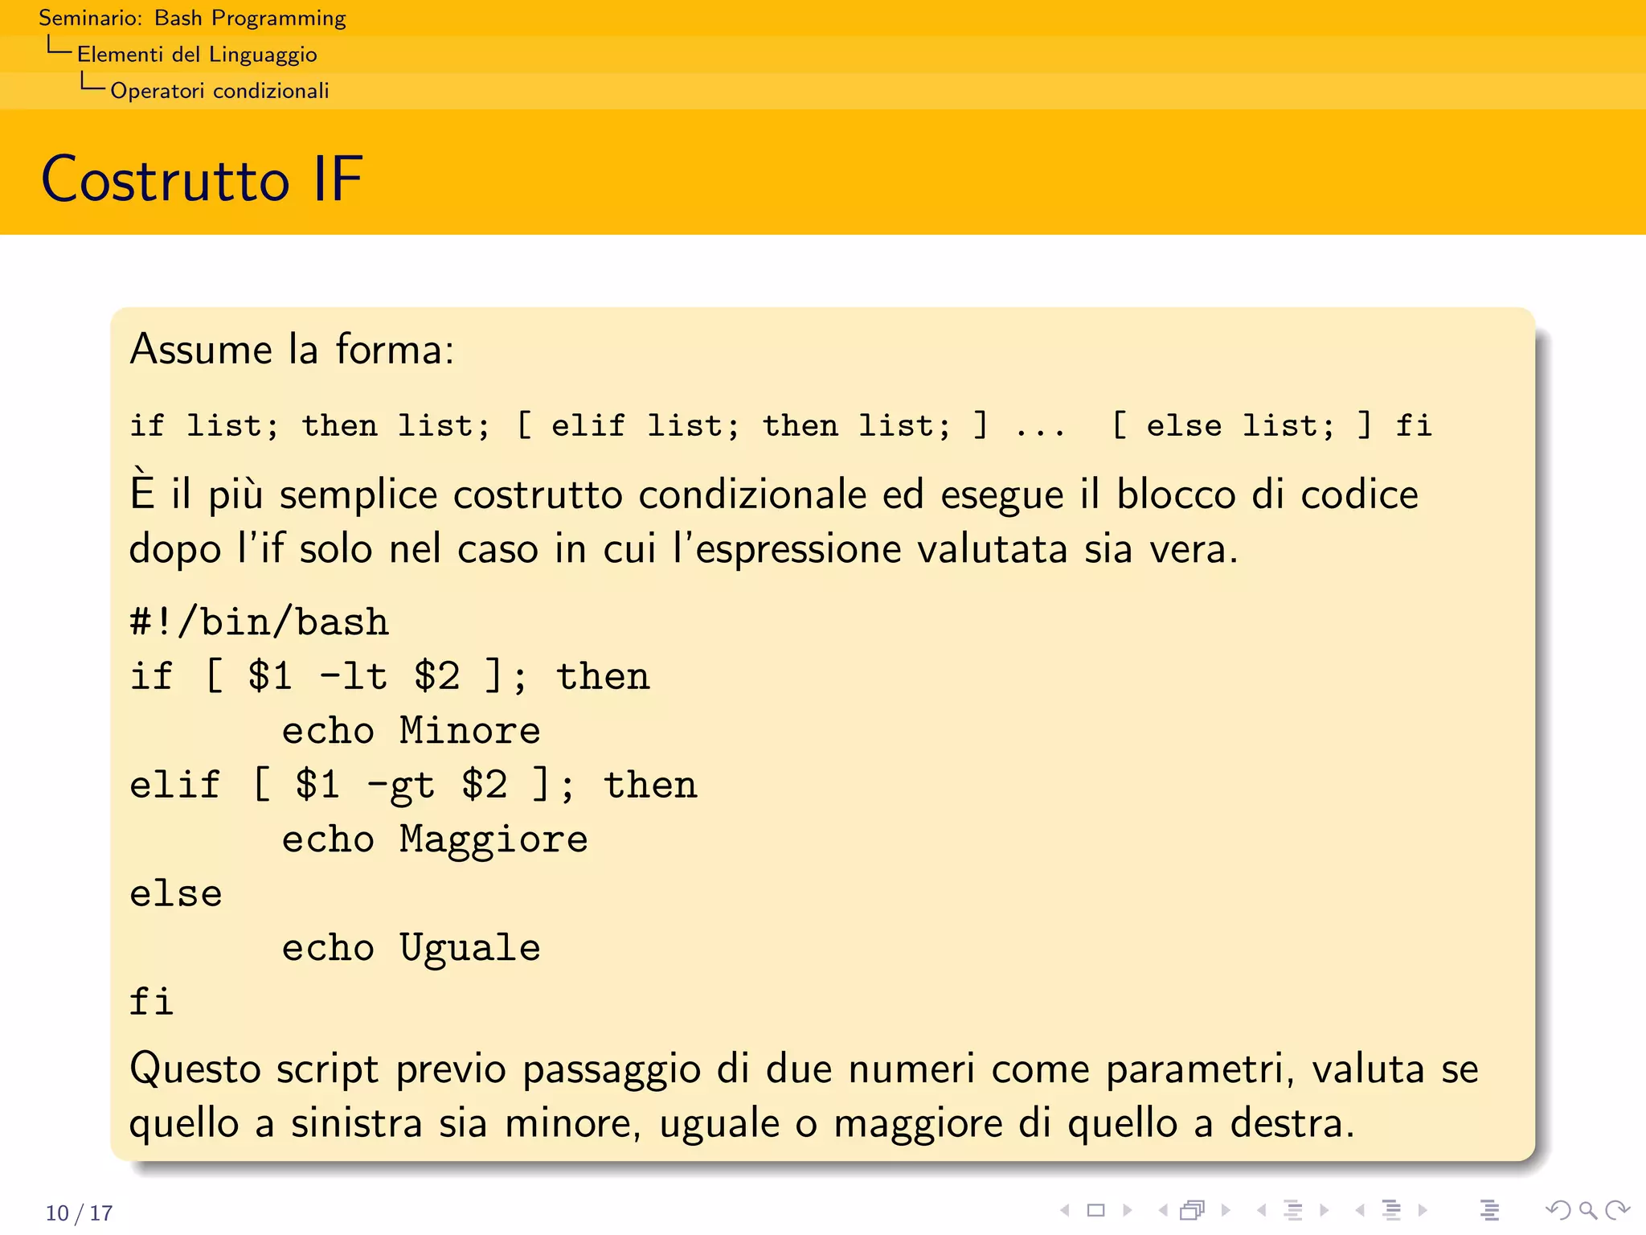Click the stacked frames navigation icon
The image size is (1646, 1235).
[1194, 1210]
